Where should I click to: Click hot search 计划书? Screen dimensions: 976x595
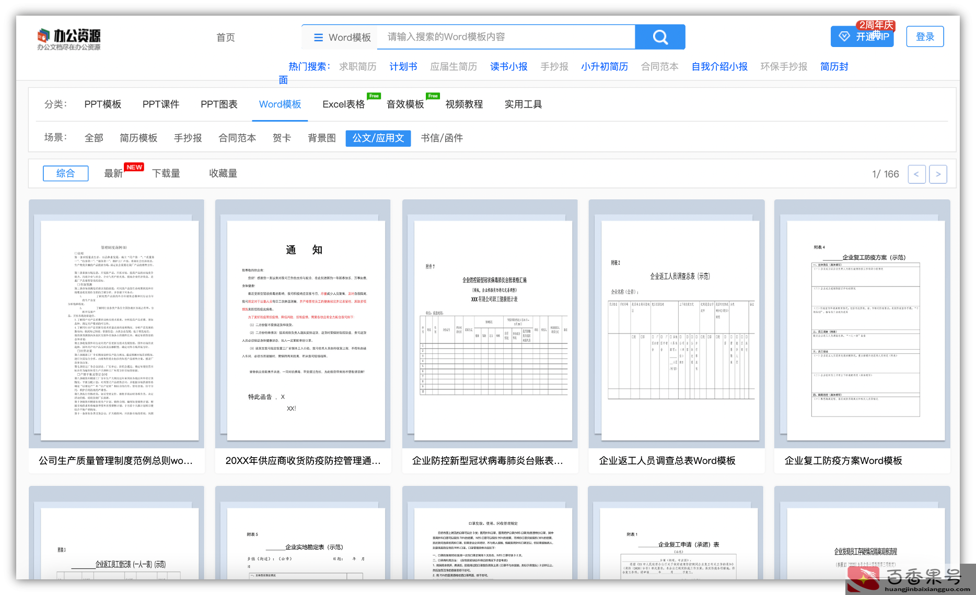pos(403,67)
